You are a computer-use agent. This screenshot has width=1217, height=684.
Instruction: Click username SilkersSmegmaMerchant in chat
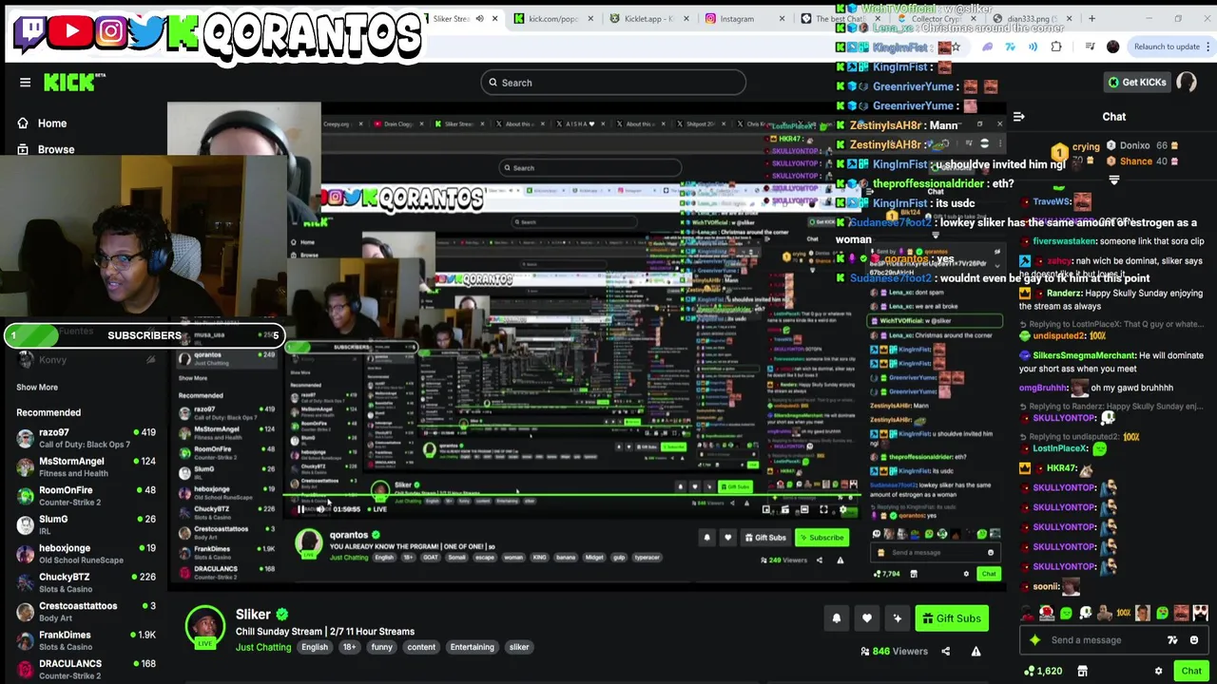(1084, 355)
